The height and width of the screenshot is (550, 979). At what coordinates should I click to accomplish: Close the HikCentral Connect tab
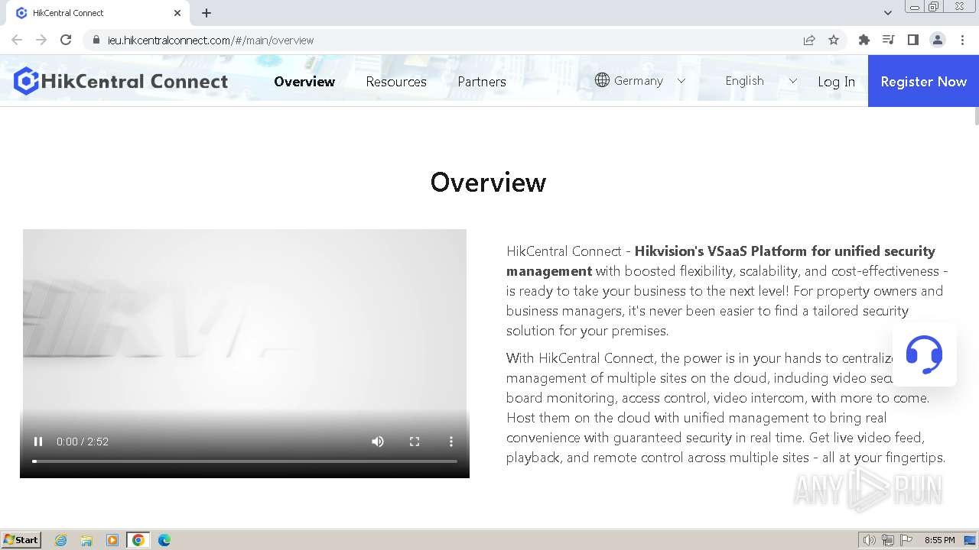[x=177, y=13]
